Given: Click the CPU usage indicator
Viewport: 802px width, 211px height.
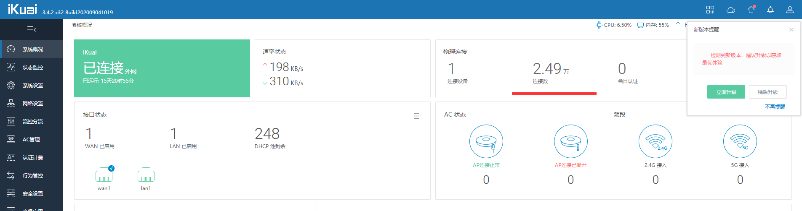Looking at the screenshot, I should 614,25.
